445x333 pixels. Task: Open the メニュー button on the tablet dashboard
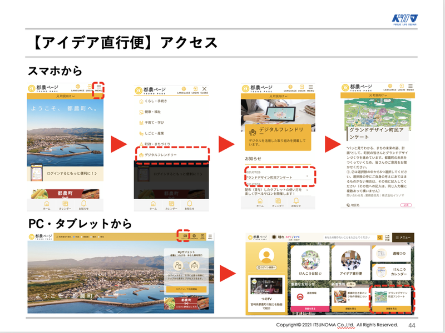[x=403, y=238]
